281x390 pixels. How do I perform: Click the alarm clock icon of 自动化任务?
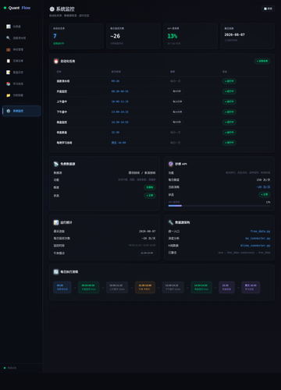[x=56, y=61]
